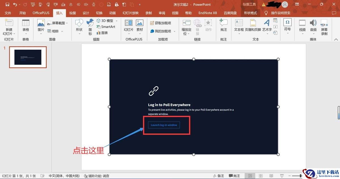Expand the 屏幕截图 screenshot dropdown

[67, 23]
